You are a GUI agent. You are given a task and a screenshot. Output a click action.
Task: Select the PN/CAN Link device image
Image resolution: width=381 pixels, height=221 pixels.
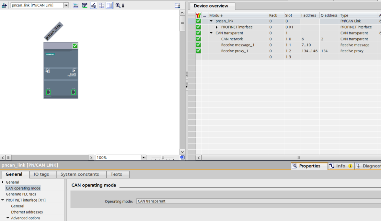coord(61,70)
